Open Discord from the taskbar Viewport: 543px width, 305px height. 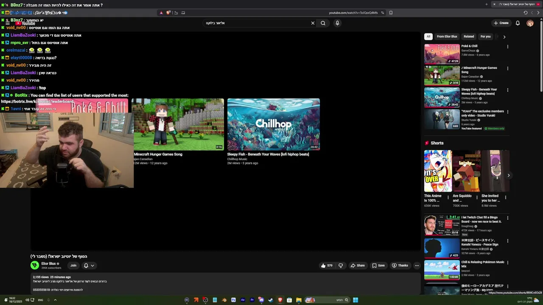pos(261,300)
